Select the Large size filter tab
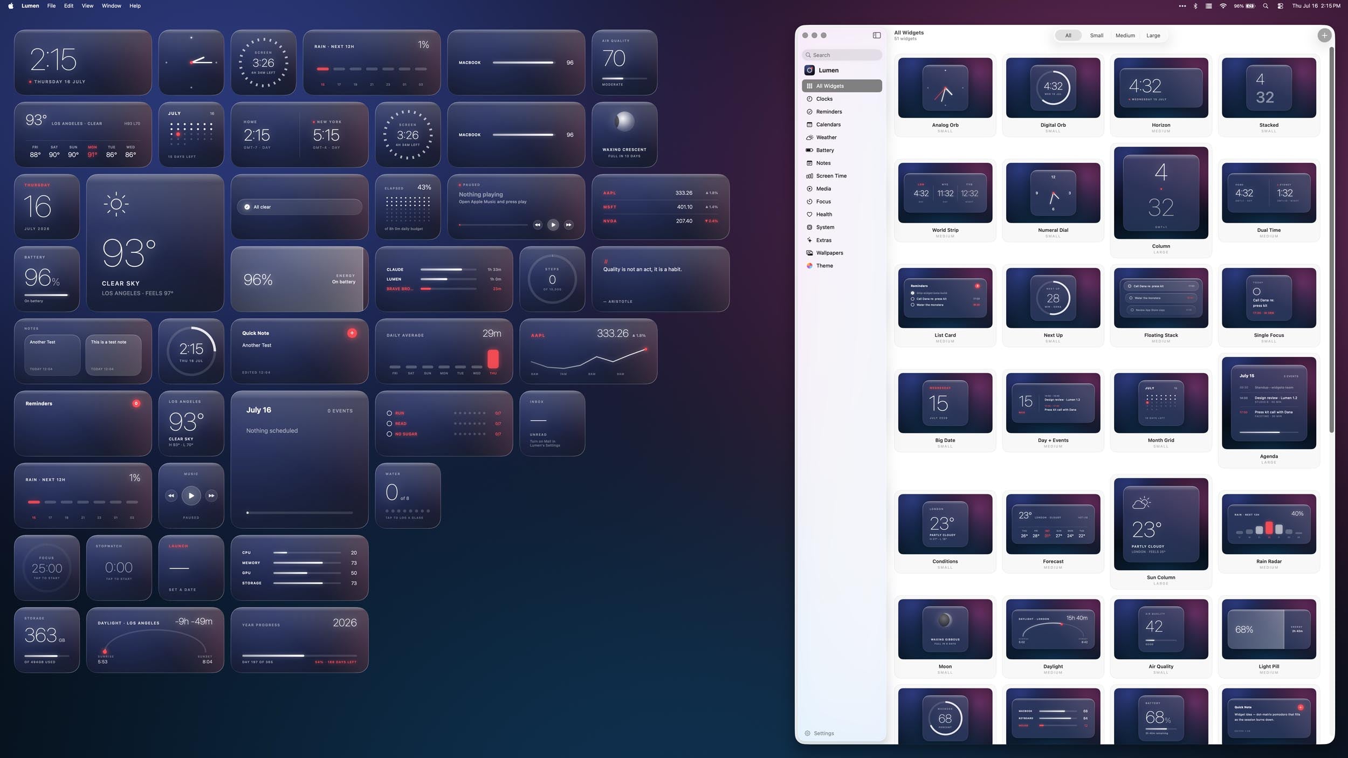The width and height of the screenshot is (1348, 758). coord(1153,36)
